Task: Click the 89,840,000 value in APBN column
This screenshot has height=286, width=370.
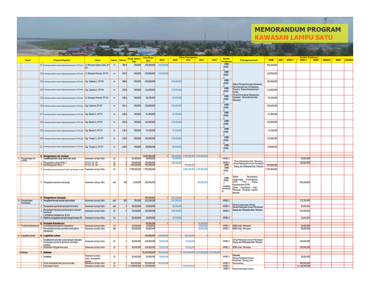Action: coord(272,147)
